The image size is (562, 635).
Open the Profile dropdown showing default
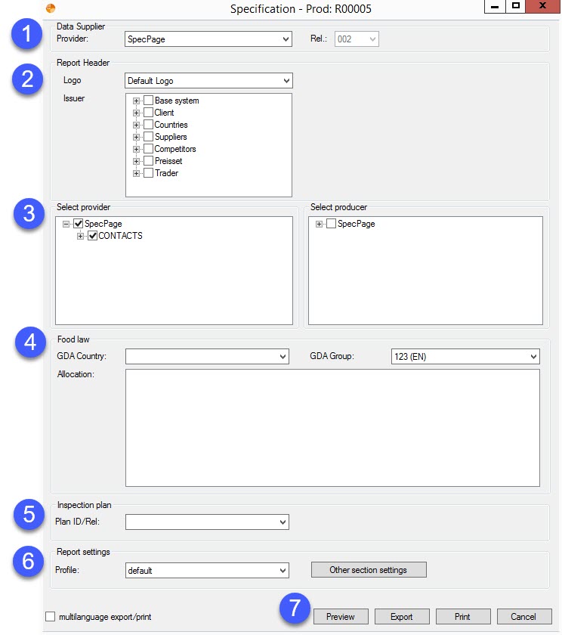[x=207, y=570]
